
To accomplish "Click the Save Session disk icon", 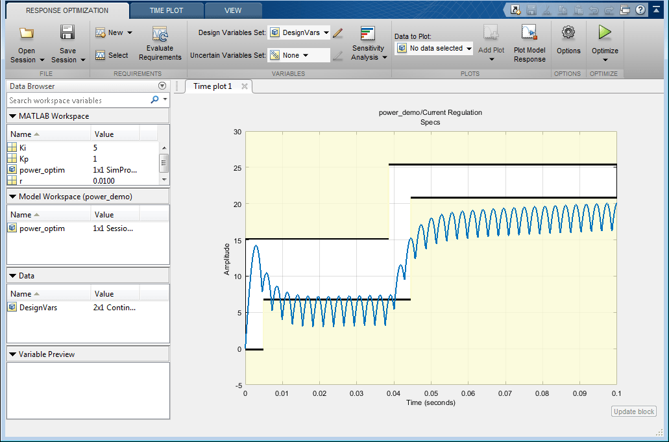I will (67, 33).
